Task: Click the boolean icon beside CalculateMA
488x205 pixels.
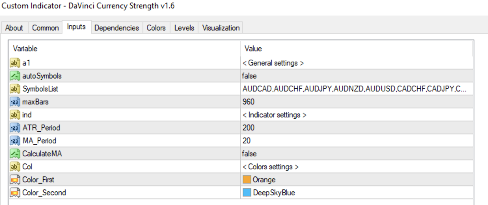Action: (15, 154)
